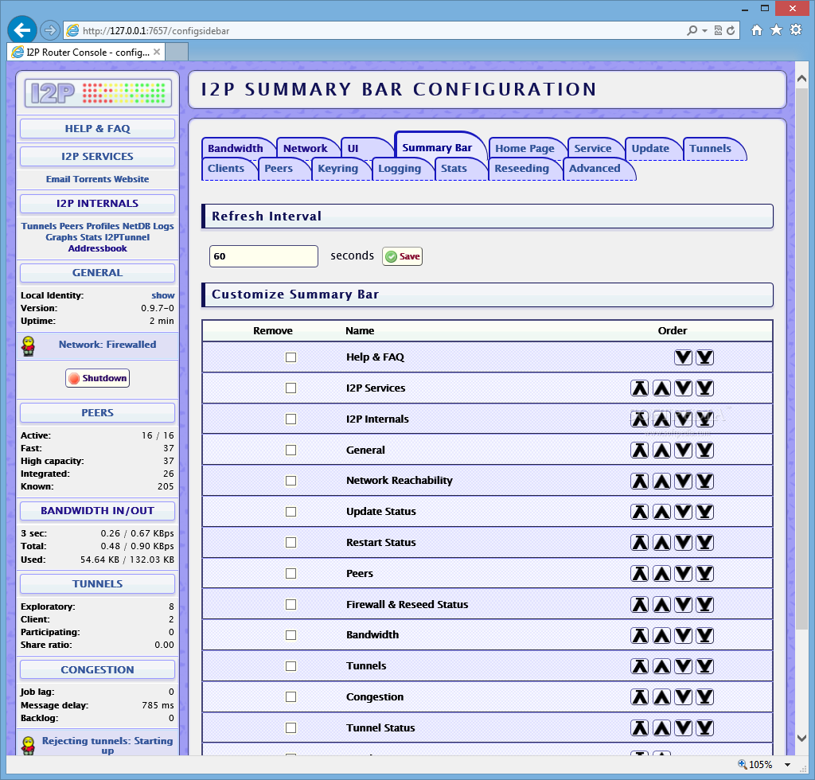The height and width of the screenshot is (780, 815).
Task: Show the Local Identity
Action: [x=162, y=295]
